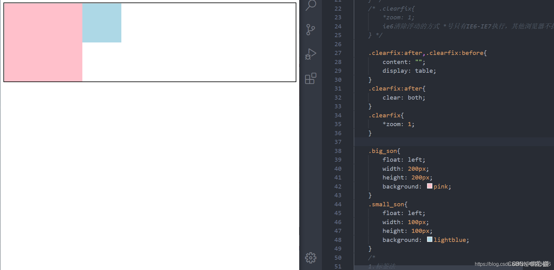Image resolution: width=554 pixels, height=270 pixels.
Task: Click the '.big_son{' selector
Action: 384,151
